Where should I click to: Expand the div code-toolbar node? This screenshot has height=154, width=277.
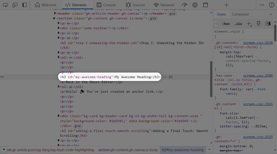click(x=58, y=28)
